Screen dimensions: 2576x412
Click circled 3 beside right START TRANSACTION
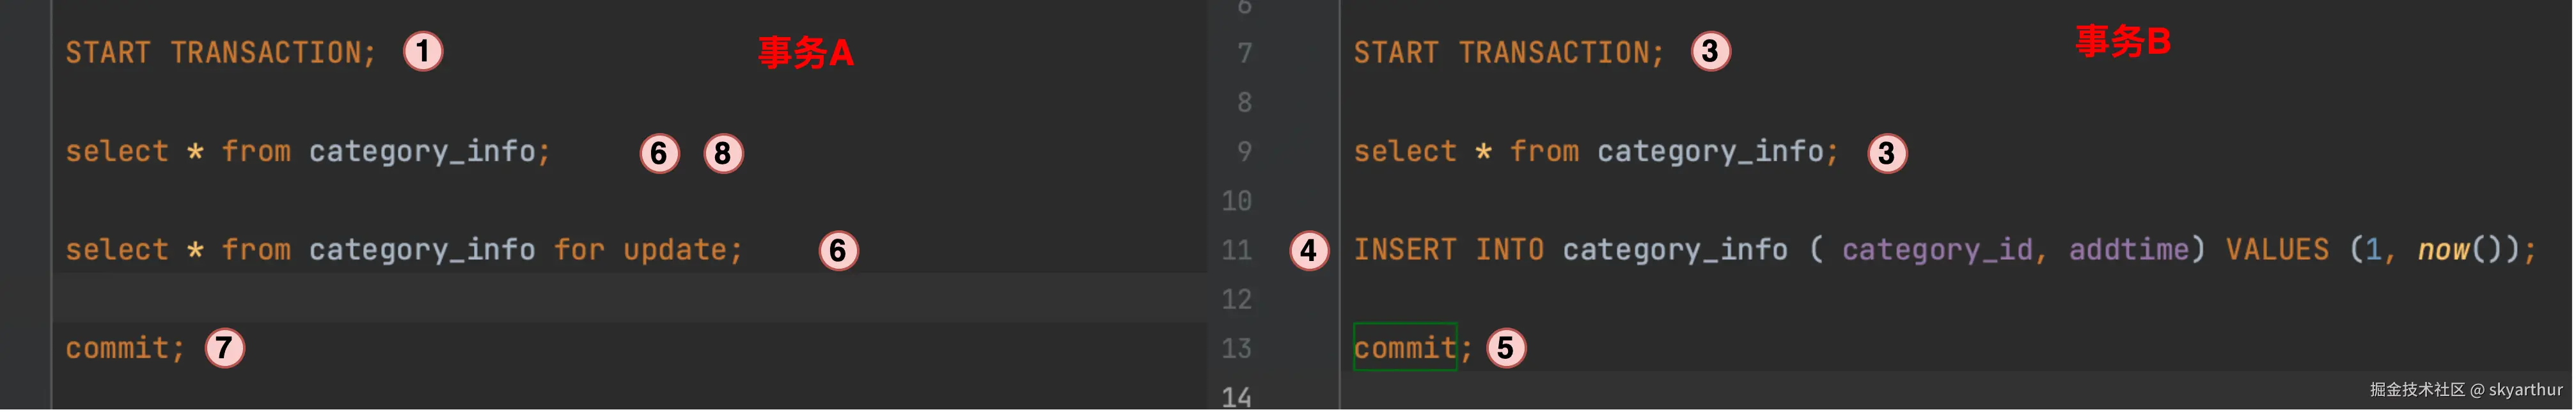(1711, 51)
